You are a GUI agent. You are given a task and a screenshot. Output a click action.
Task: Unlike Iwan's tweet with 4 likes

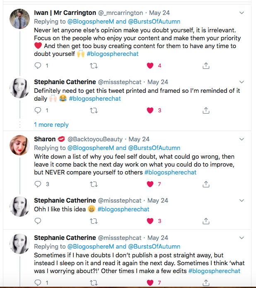click(150, 65)
